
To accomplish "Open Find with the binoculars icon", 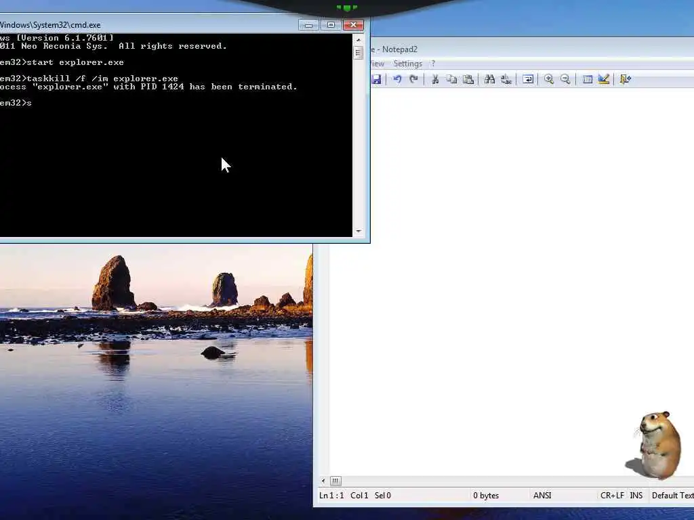I will point(489,79).
